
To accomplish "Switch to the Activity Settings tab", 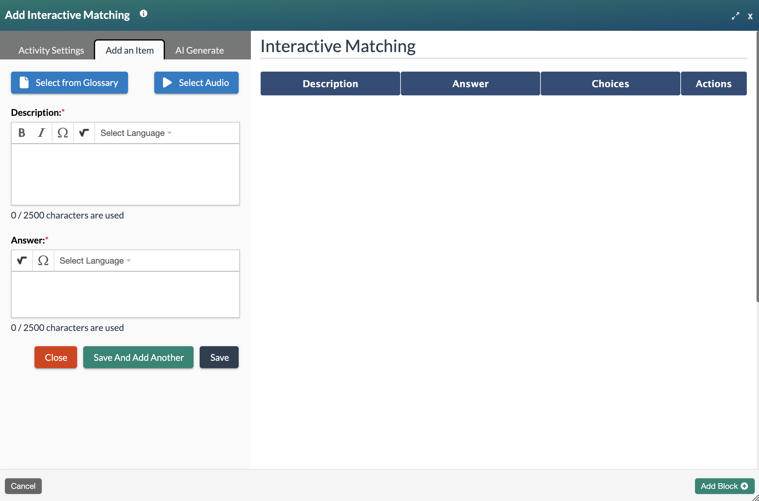I will pos(51,50).
